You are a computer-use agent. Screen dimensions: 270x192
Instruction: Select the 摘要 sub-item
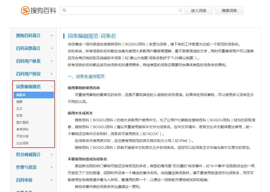click(19, 102)
